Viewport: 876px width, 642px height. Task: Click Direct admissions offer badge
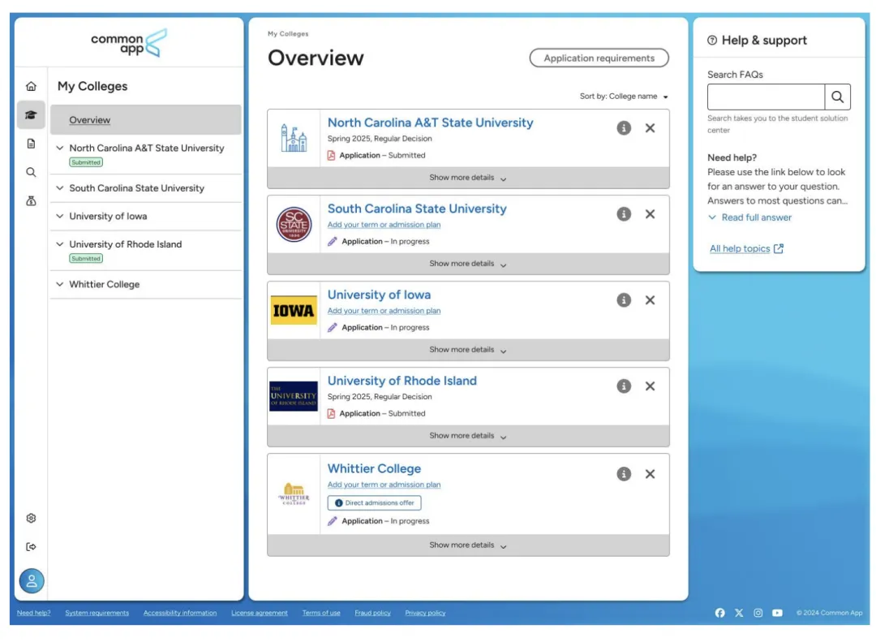(374, 503)
